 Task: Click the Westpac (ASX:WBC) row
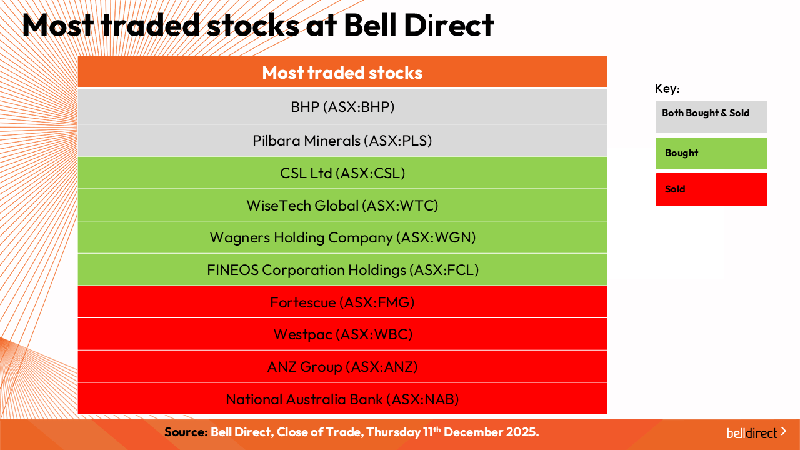coord(342,334)
